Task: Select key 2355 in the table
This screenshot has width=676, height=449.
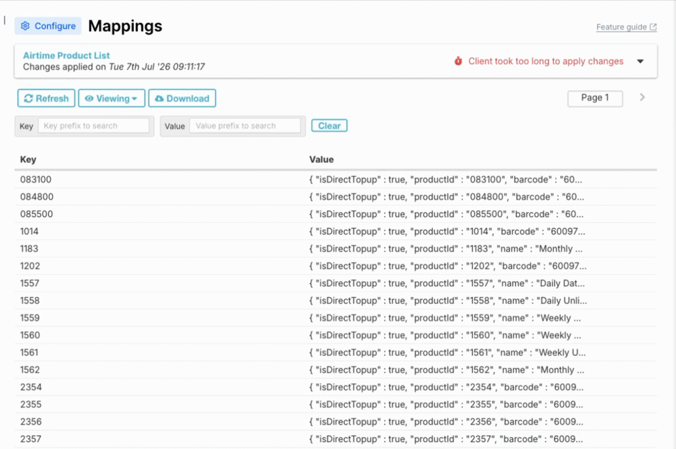Action: 31,404
